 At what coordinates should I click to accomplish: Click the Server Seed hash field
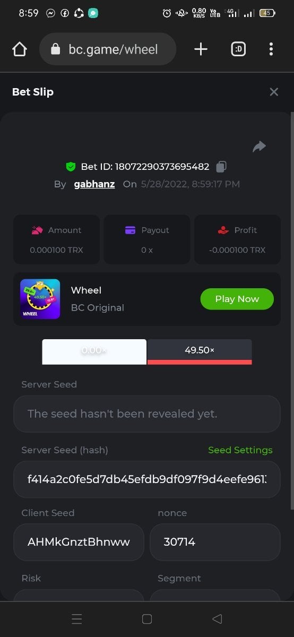pos(147,479)
